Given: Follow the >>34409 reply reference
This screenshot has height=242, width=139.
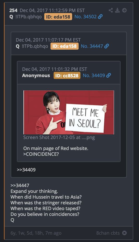Looking at the screenshot, I should (26, 170).
